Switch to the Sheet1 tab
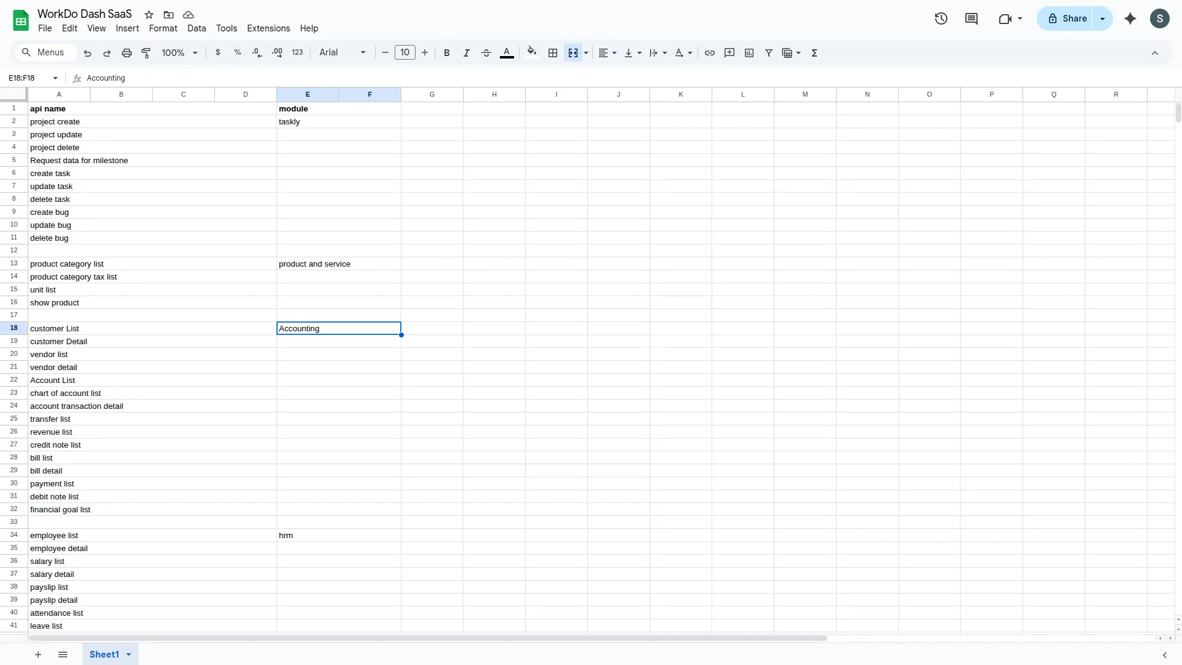This screenshot has height=665, width=1182. click(x=106, y=654)
